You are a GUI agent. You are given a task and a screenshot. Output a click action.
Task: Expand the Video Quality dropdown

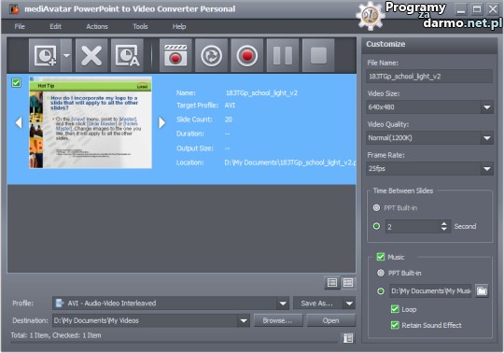point(486,138)
